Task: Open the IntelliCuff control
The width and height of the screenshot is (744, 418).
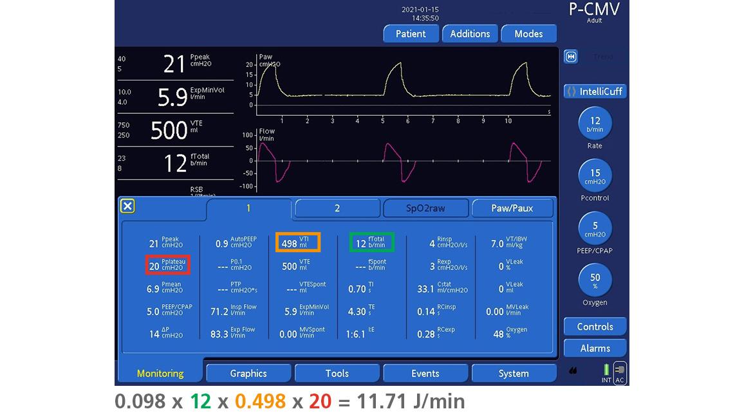Action: tap(595, 91)
